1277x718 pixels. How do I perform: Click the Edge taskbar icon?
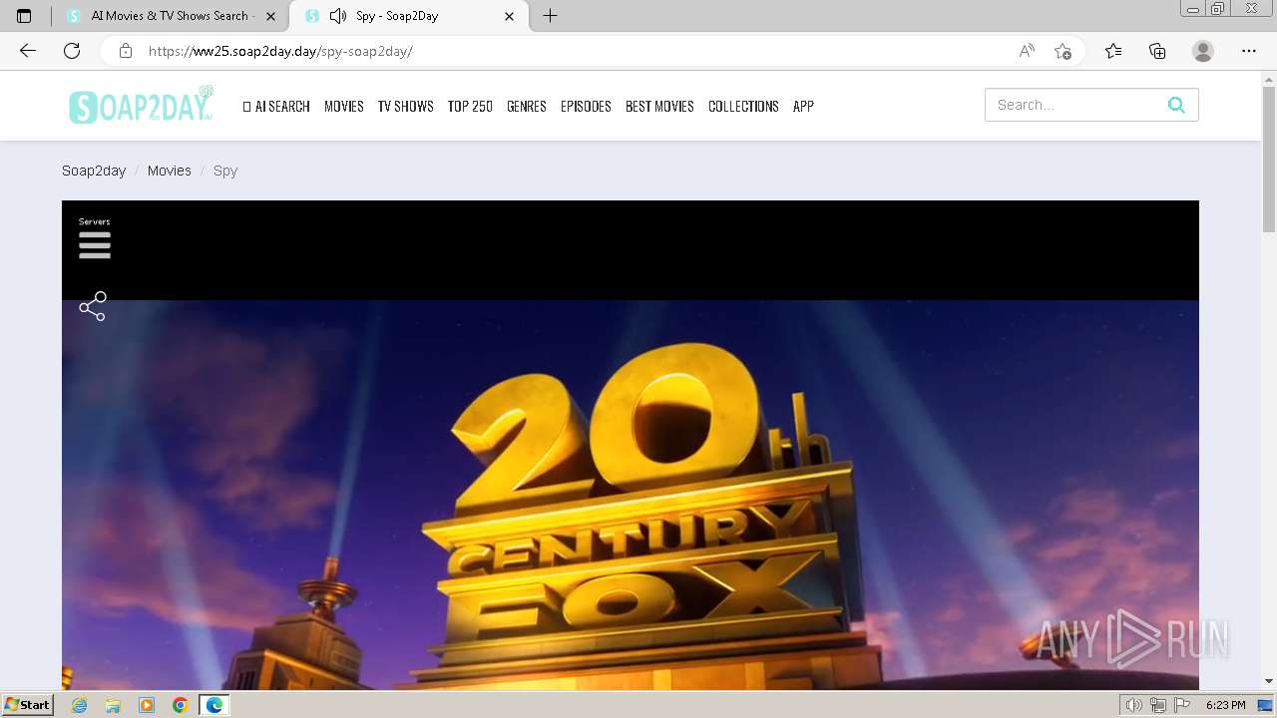point(214,705)
